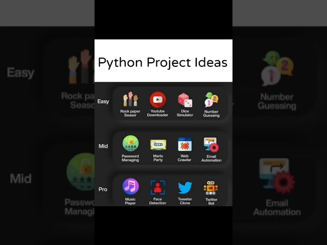Viewport: 327px width, 245px height.
Task: Choose the Number Guessing speech bubbles icon
Action: pos(211,100)
